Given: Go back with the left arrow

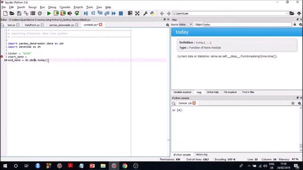Looking at the screenshot, I should click(162, 14).
